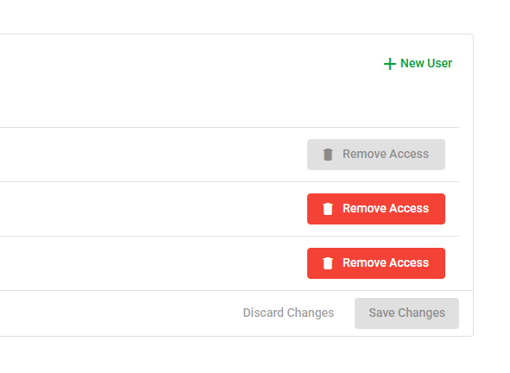510x373 pixels.
Task: Click the Discard Changes text link
Action: coord(288,313)
